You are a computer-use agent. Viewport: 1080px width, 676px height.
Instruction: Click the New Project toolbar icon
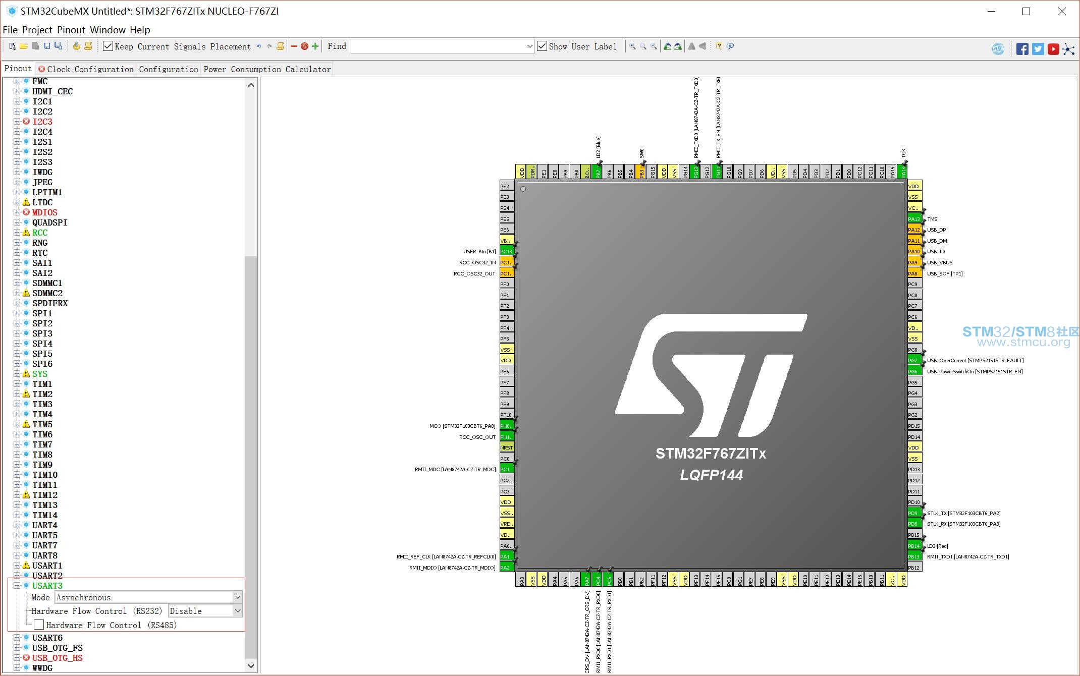click(13, 46)
